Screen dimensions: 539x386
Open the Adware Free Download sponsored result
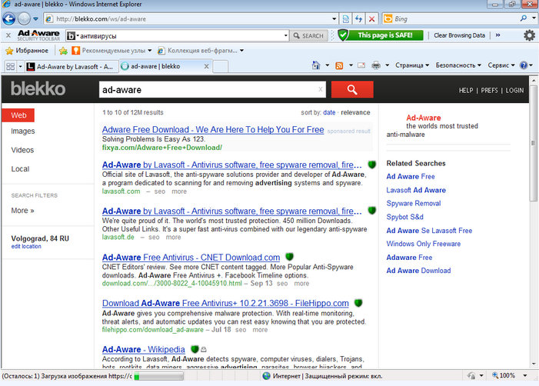click(x=213, y=130)
